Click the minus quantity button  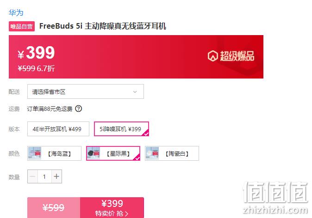click(32, 176)
